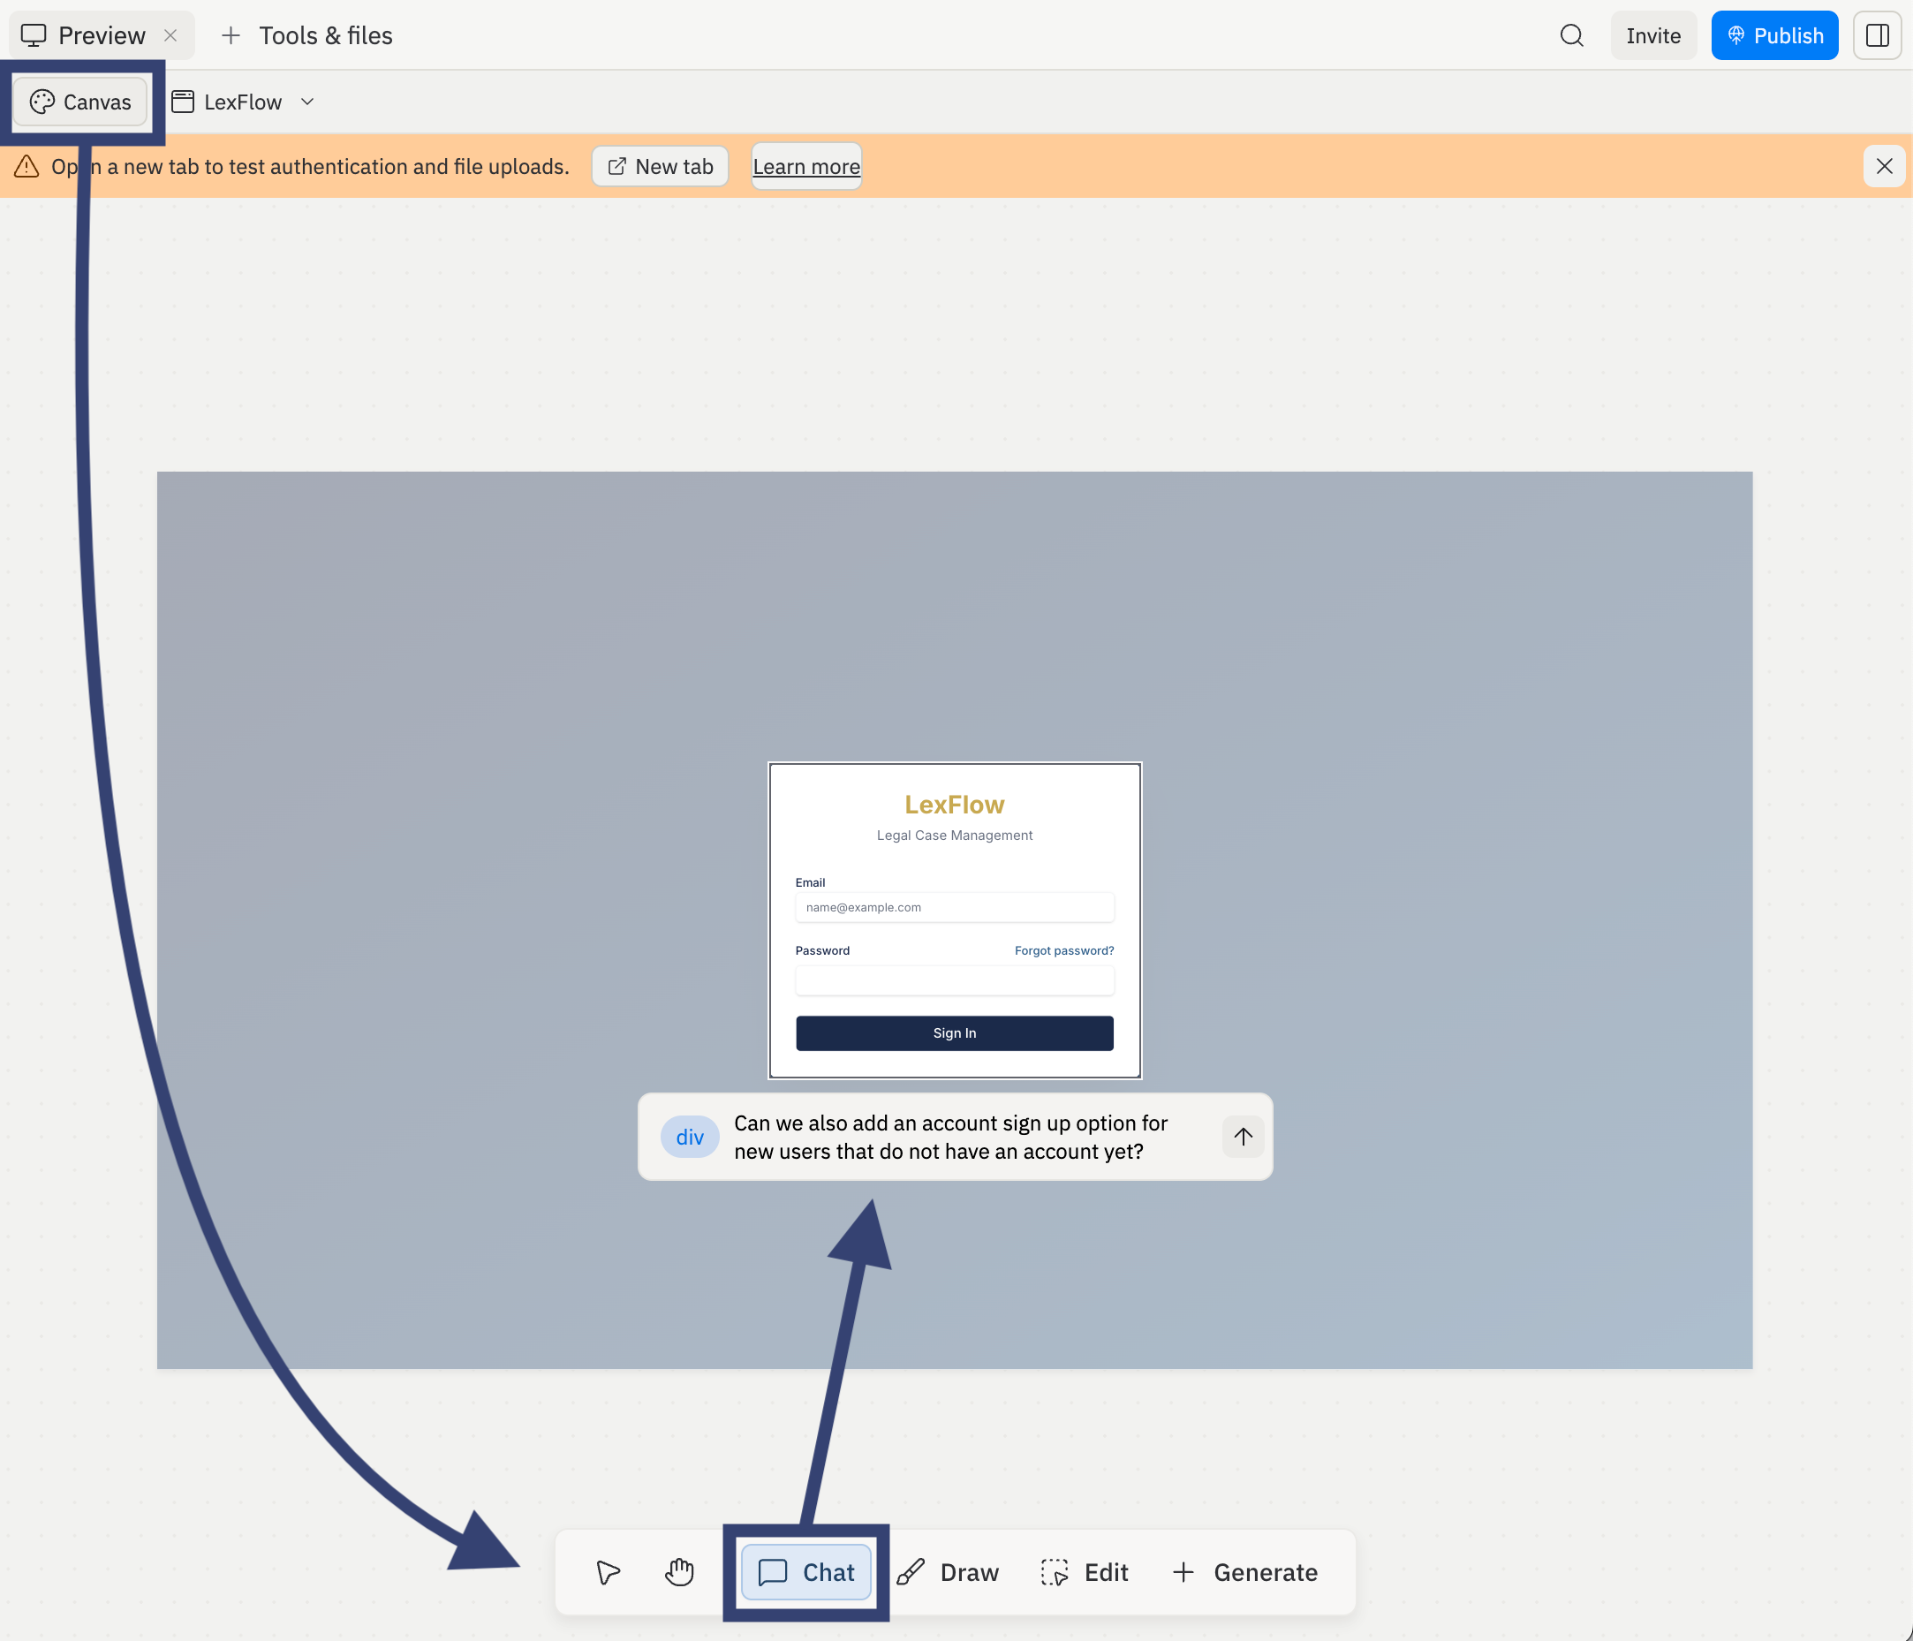Click the Sign In button
Viewport: 1913px width, 1641px height.
(955, 1032)
